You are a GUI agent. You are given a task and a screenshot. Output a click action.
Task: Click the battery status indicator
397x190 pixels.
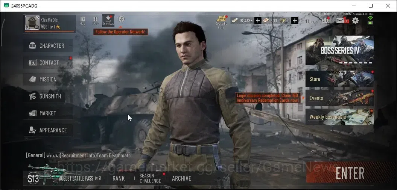370,23
